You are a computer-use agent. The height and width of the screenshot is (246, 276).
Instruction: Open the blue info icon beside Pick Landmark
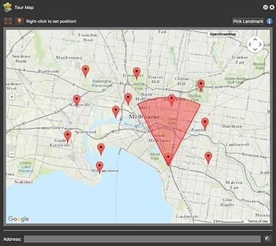tap(269, 22)
